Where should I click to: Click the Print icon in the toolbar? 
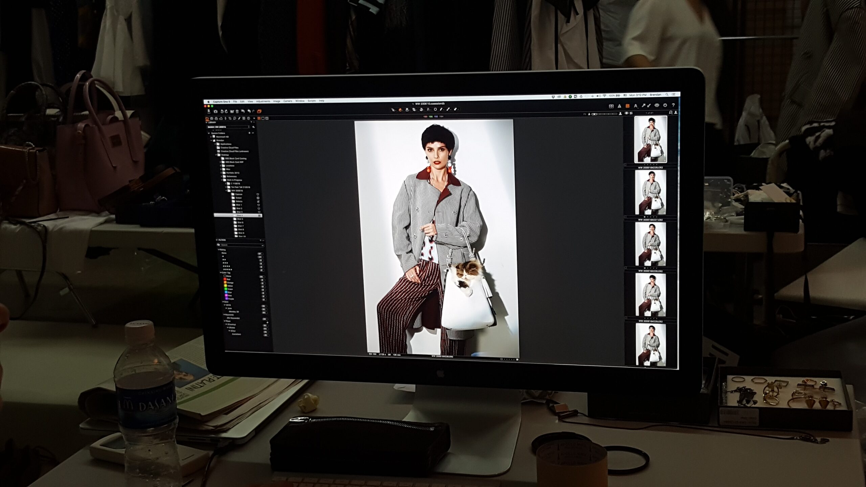657,105
